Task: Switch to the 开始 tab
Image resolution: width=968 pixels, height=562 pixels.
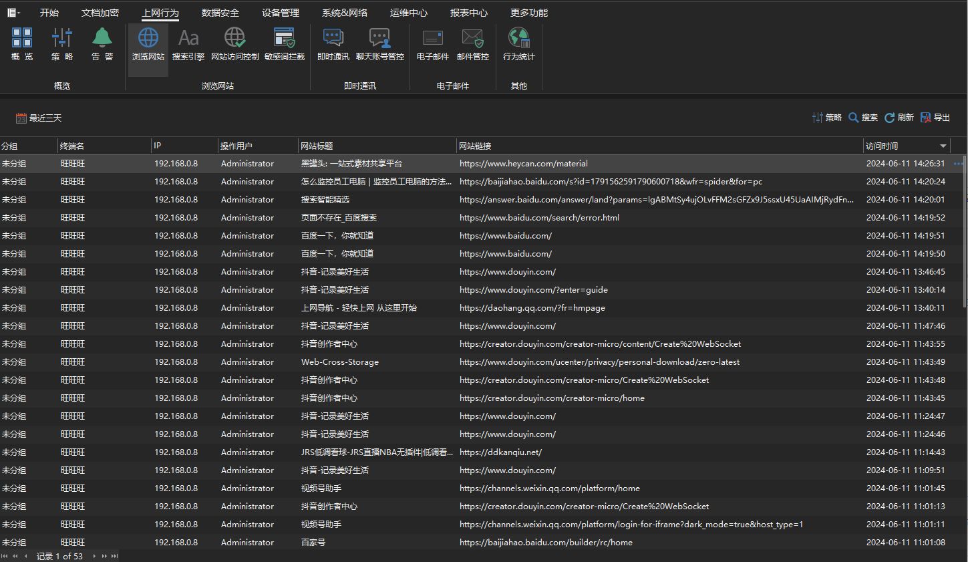Action: tap(49, 13)
